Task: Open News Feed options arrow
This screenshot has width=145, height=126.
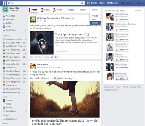Action: (x=25, y=16)
